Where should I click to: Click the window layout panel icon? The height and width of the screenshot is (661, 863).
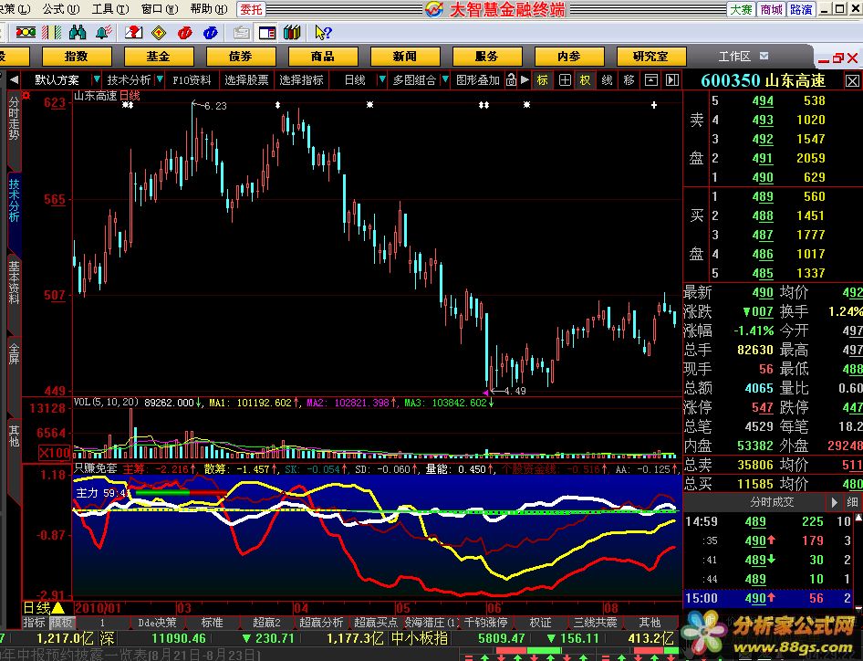267,33
